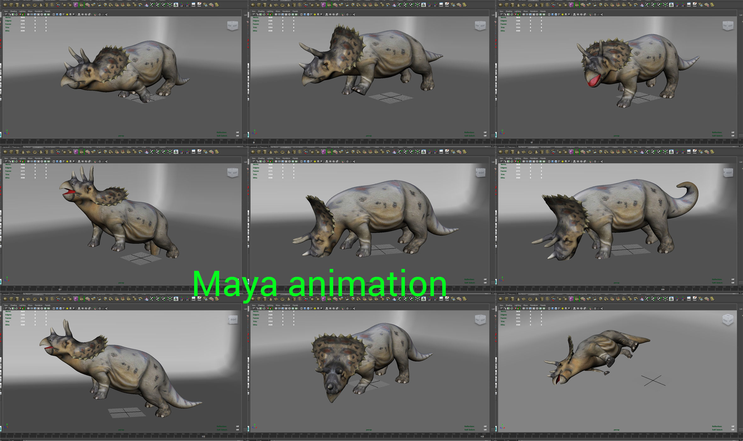Image resolution: width=743 pixels, height=441 pixels.
Task: Click select camera icon in top-left panel toolbar
Action: (6, 14)
